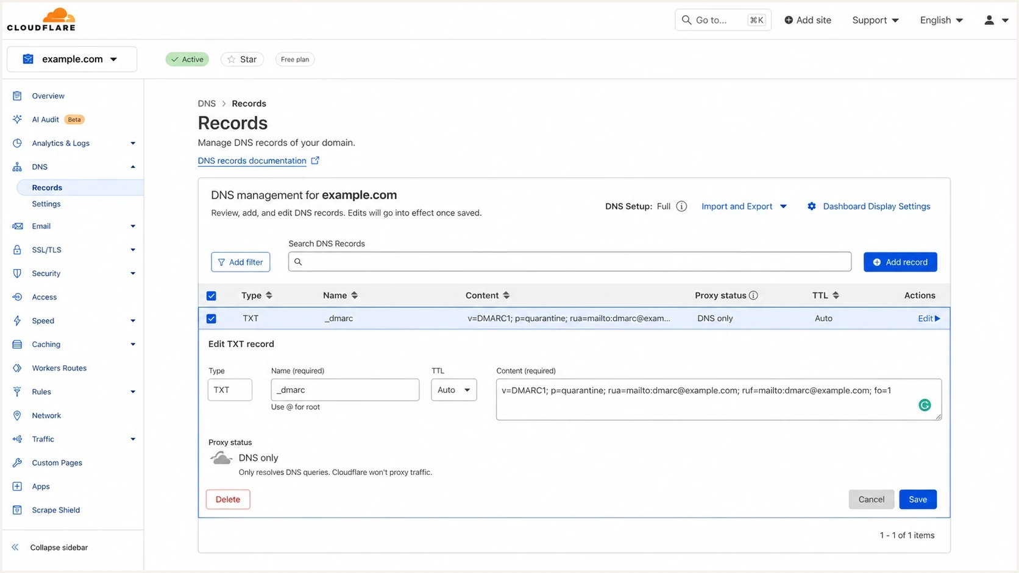Cancel editing the TXT record

coord(872,499)
